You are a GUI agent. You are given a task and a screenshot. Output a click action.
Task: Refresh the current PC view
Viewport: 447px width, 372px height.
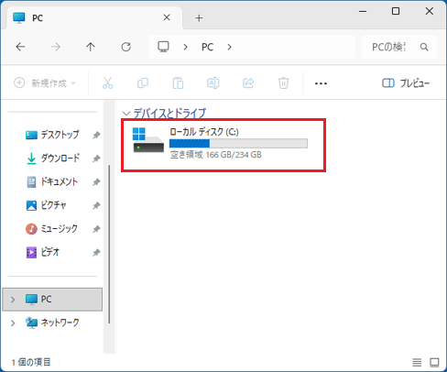tap(125, 47)
